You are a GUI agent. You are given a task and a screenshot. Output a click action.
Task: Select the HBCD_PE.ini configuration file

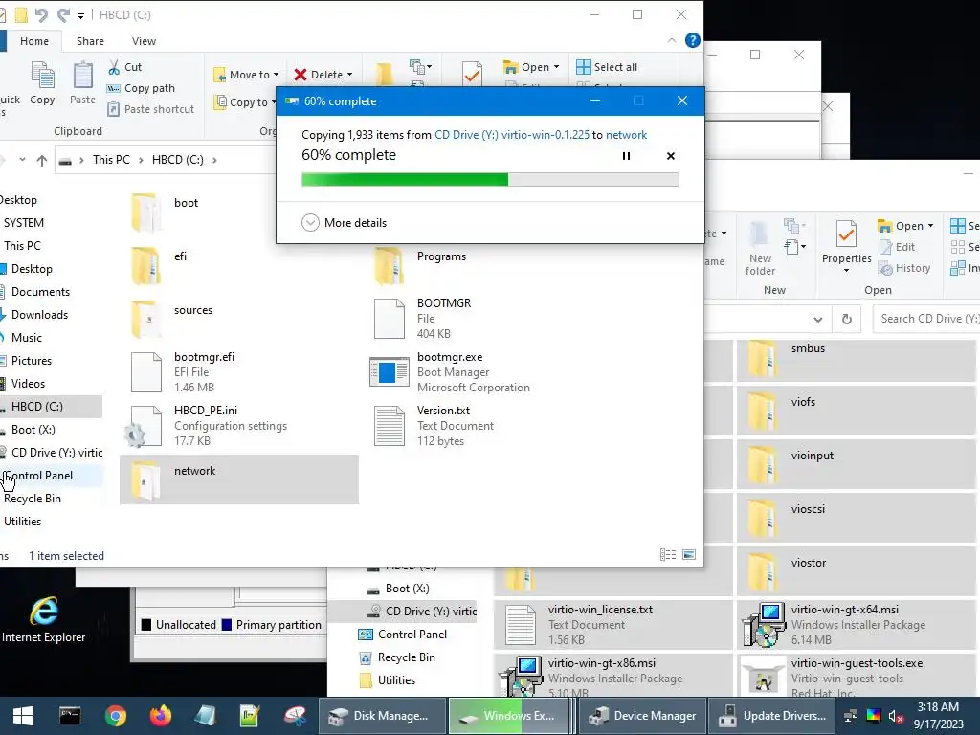tap(238, 426)
